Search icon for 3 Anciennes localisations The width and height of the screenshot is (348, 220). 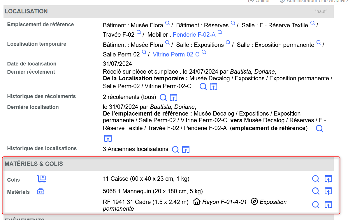coord(175,150)
